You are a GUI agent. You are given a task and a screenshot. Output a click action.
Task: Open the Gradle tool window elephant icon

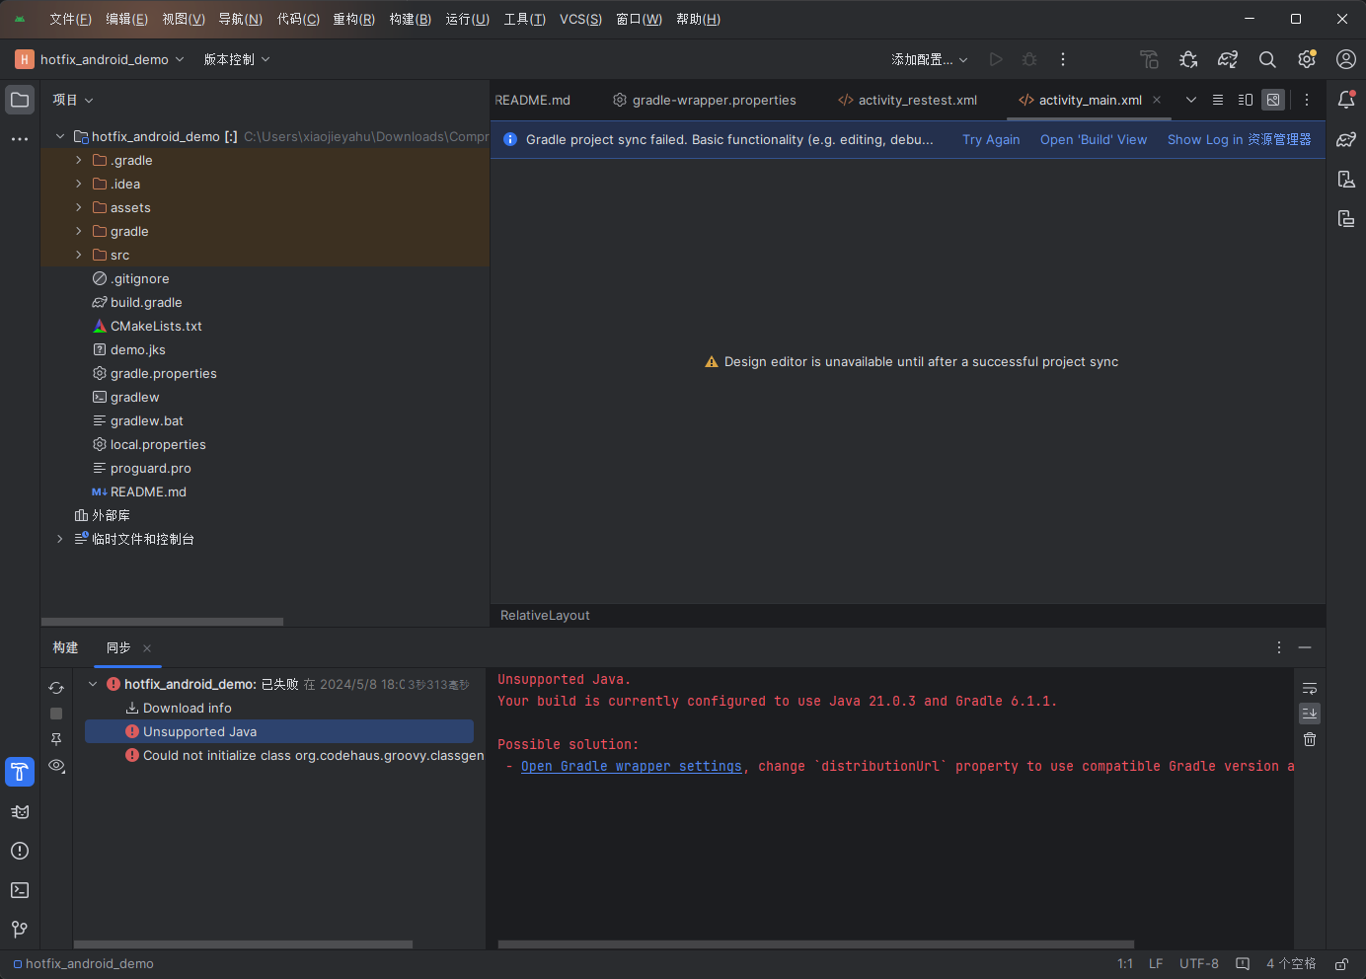(1346, 139)
